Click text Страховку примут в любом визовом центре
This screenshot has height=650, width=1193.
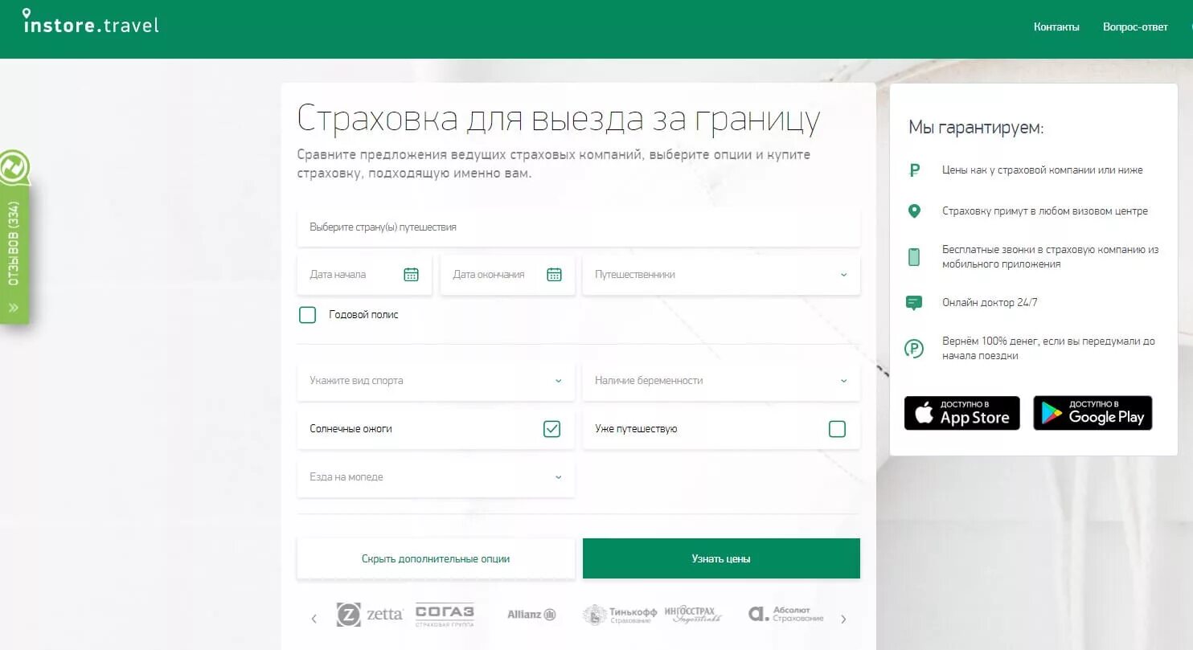1045,211
